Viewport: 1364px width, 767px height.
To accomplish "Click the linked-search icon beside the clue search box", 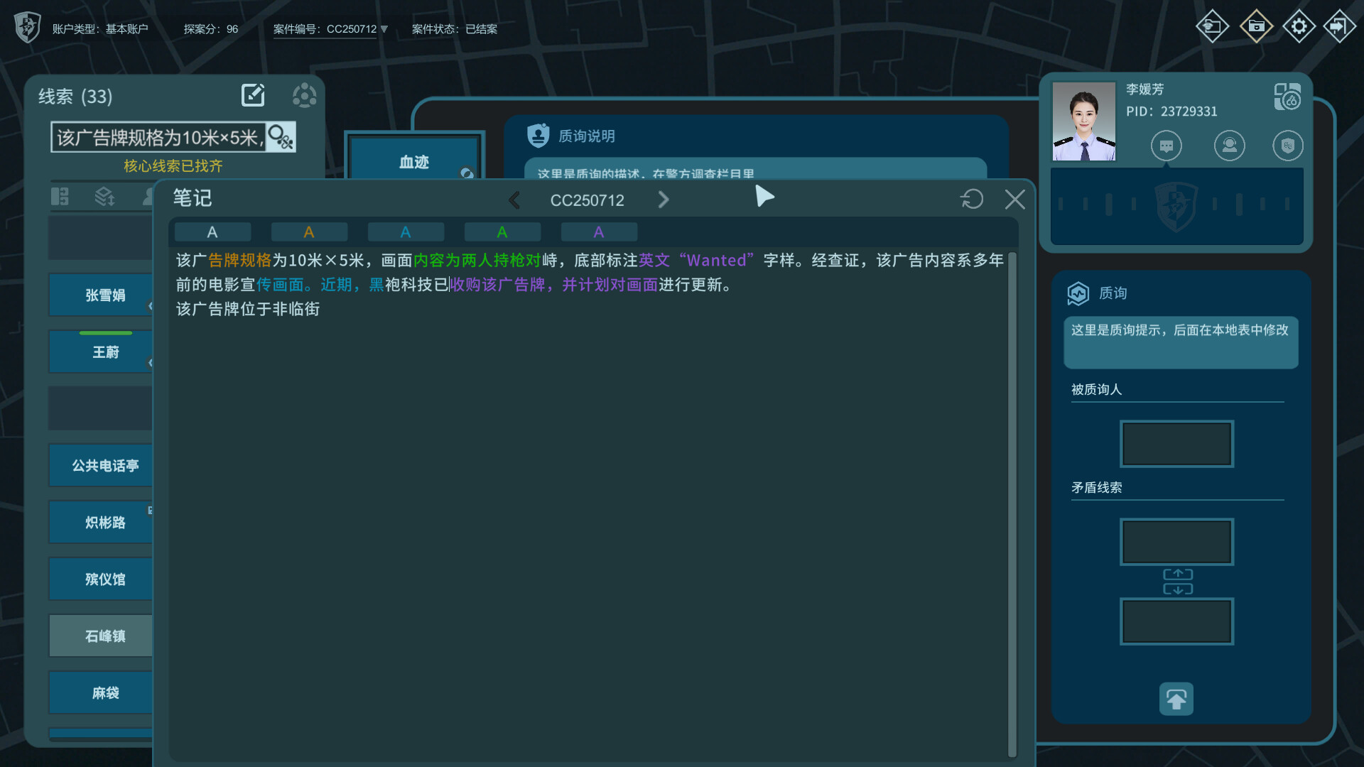I will [x=280, y=136].
